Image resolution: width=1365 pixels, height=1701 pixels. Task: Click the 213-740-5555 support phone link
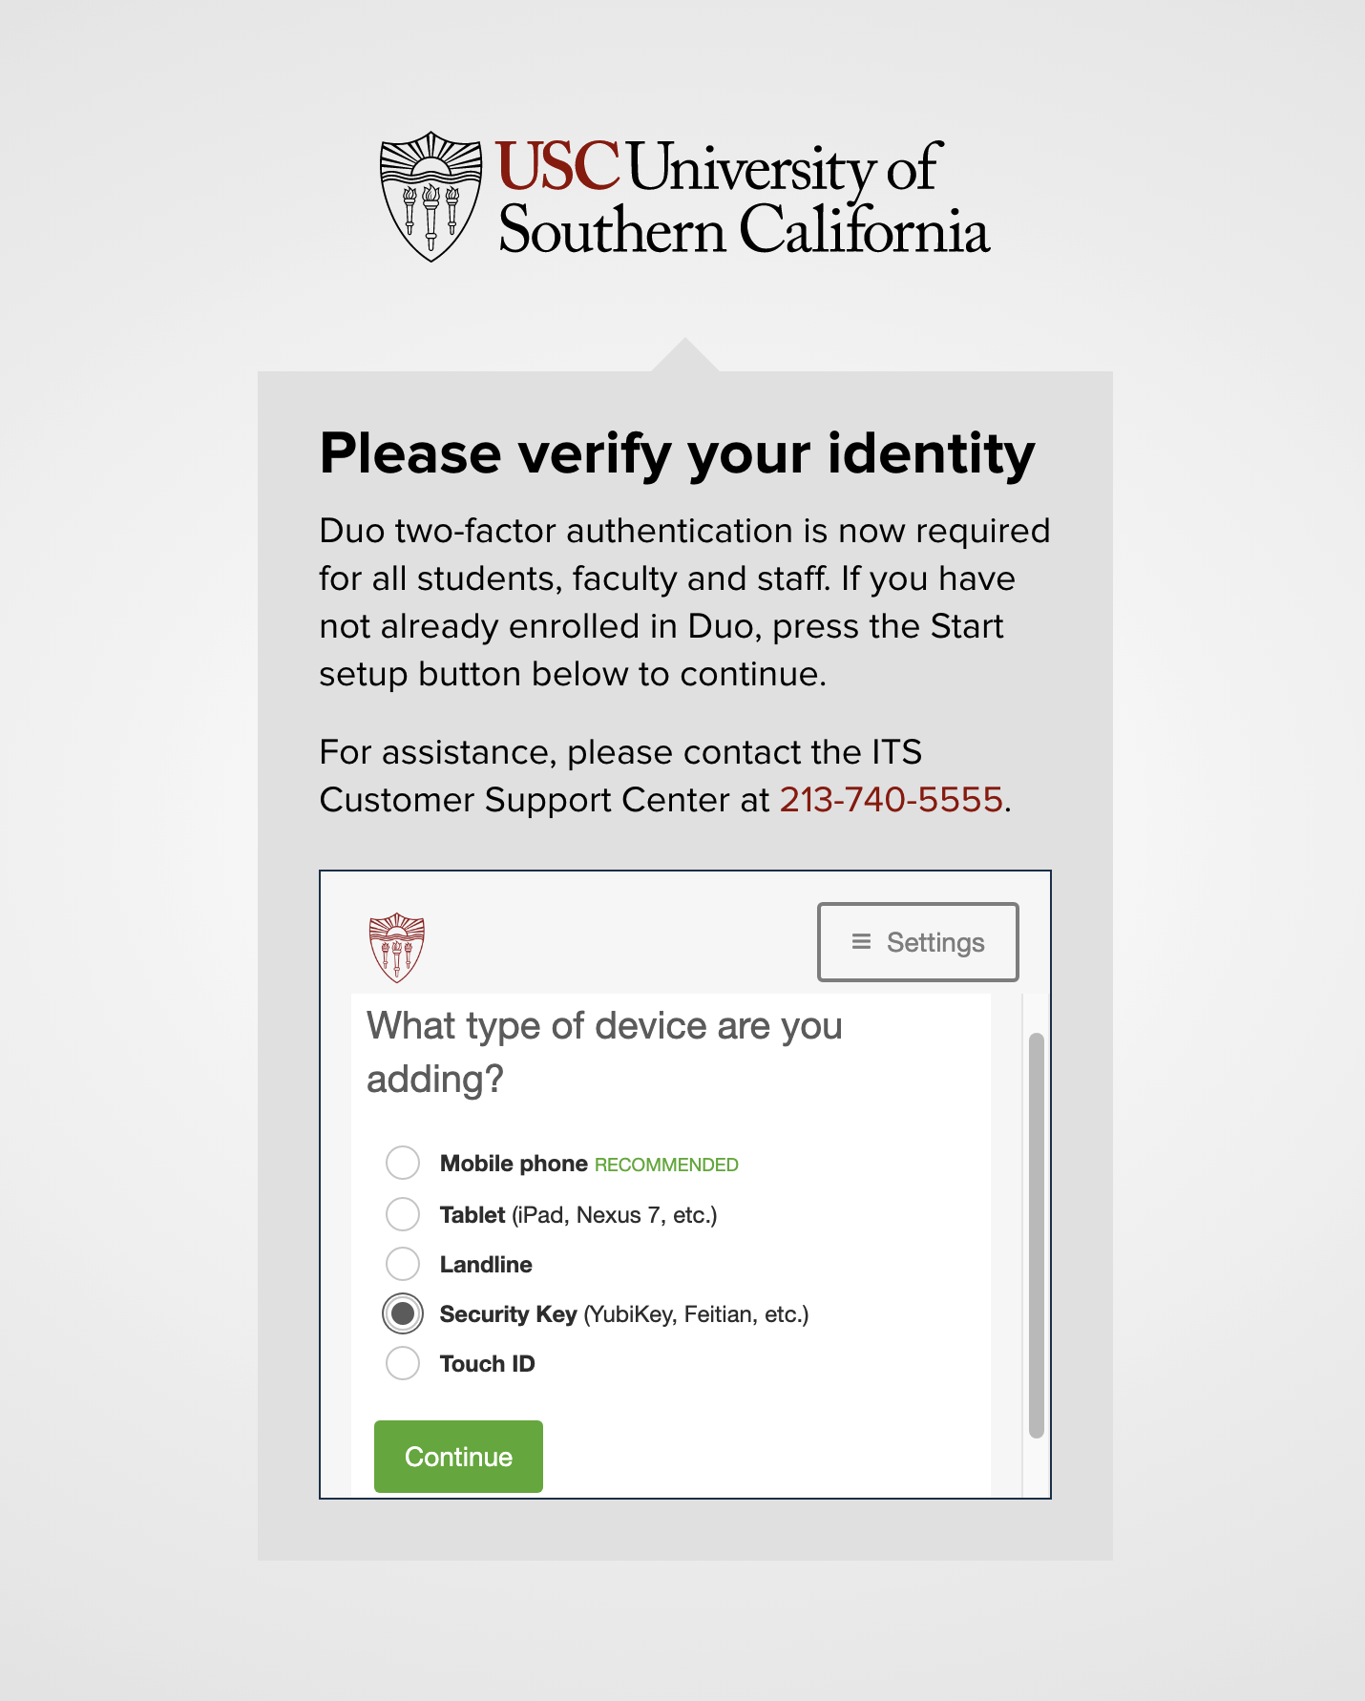[891, 800]
